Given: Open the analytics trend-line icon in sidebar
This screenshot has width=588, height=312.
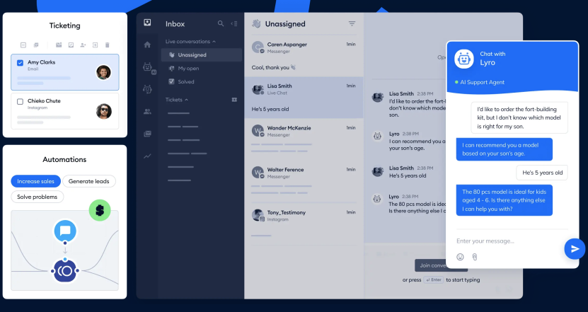Looking at the screenshot, I should (147, 156).
